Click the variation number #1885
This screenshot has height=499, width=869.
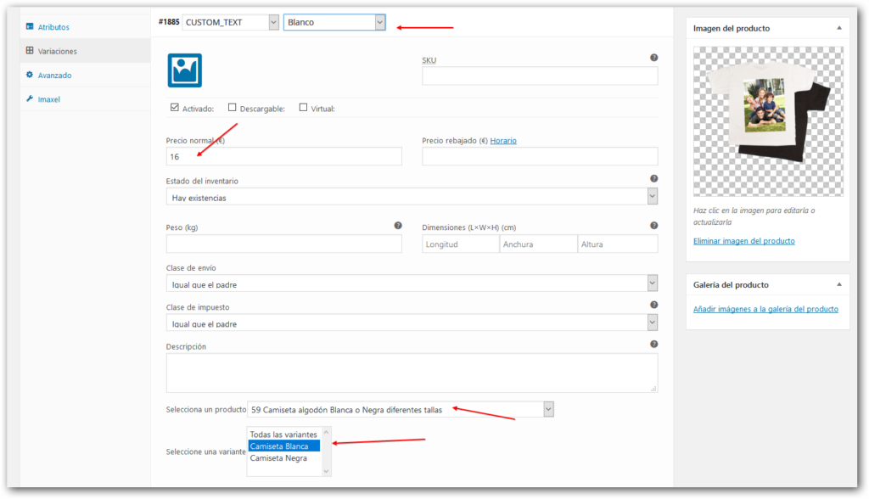point(169,22)
